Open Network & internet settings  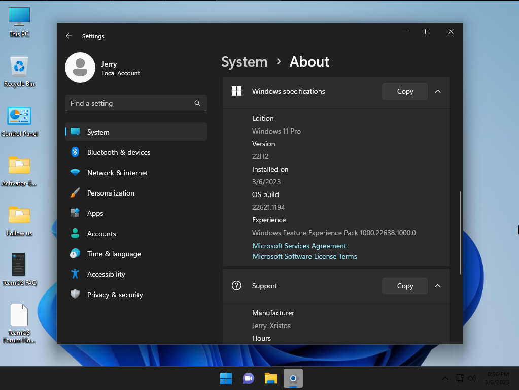click(x=136, y=172)
